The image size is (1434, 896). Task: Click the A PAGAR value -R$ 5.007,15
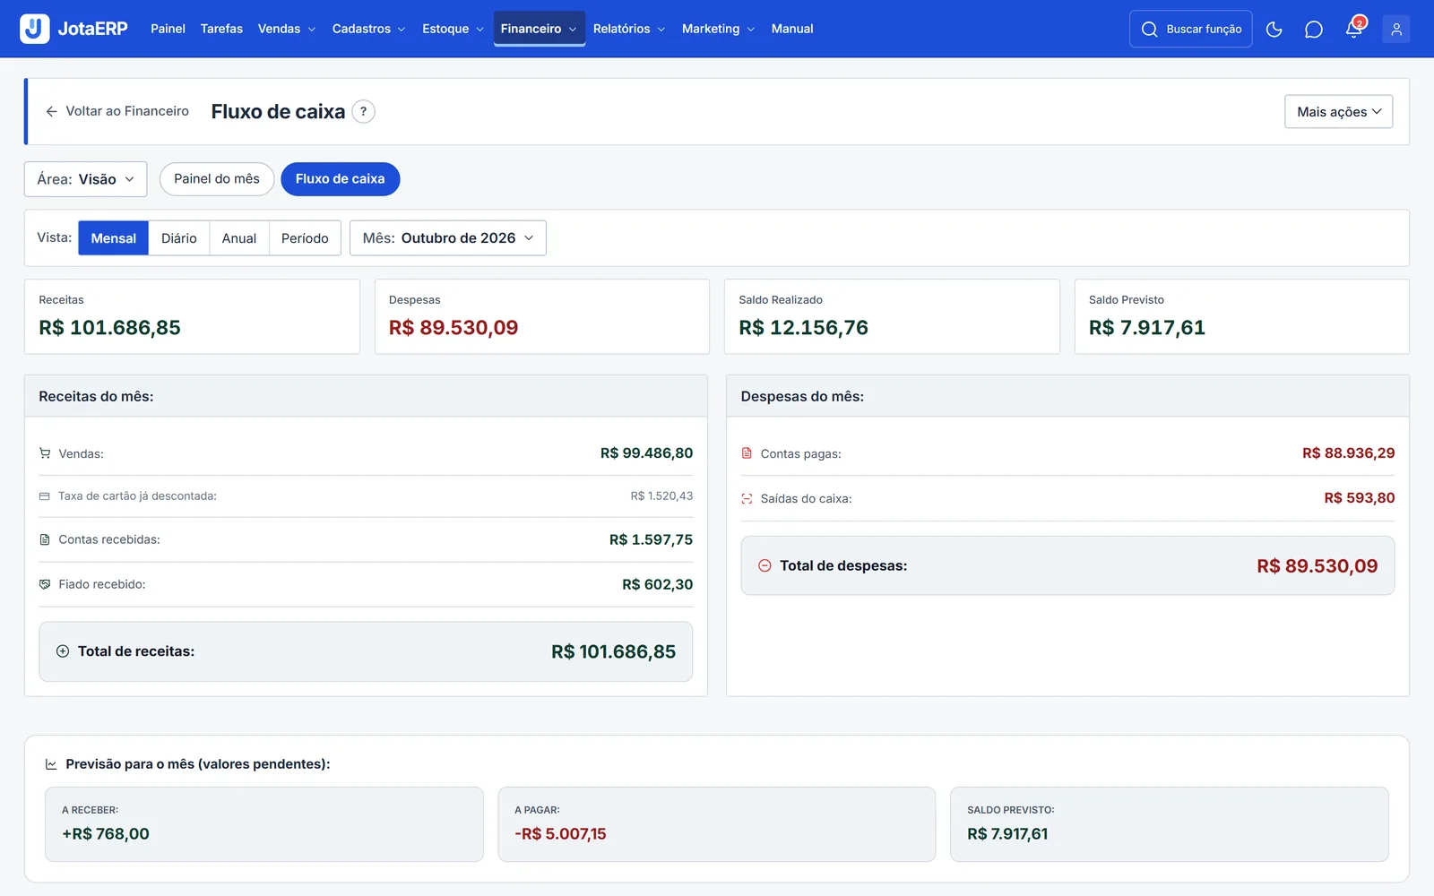560,834
